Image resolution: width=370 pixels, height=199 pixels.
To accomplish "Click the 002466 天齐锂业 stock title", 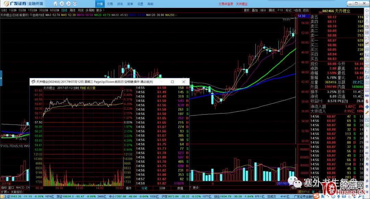I will pos(336,11).
